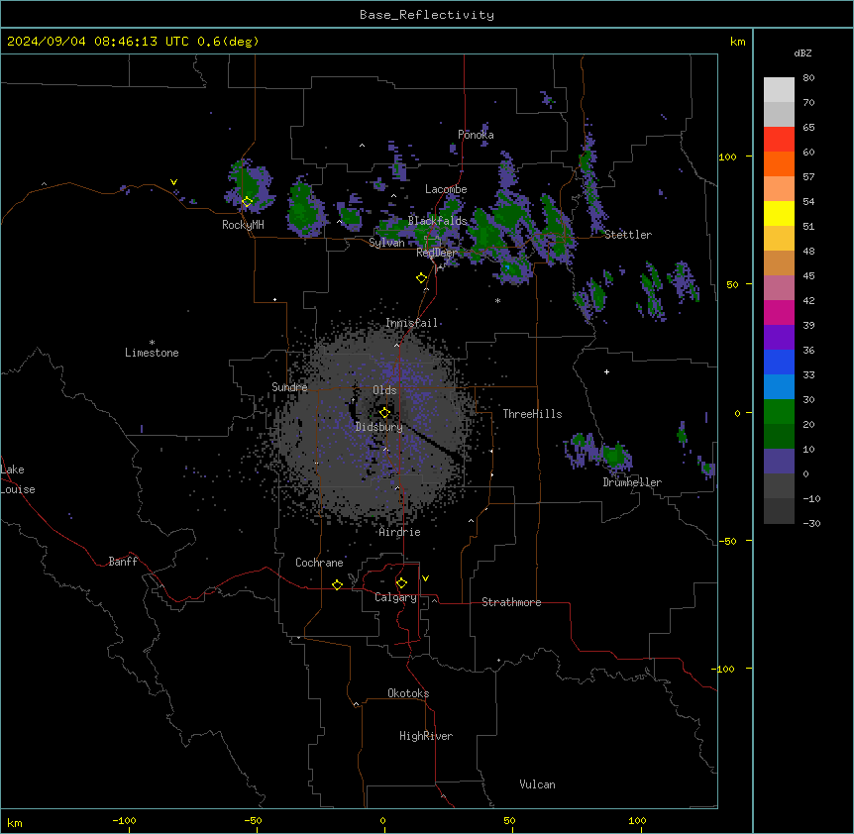This screenshot has height=834, width=854.
Task: Click the Airdrie city label
Action: 399,532
